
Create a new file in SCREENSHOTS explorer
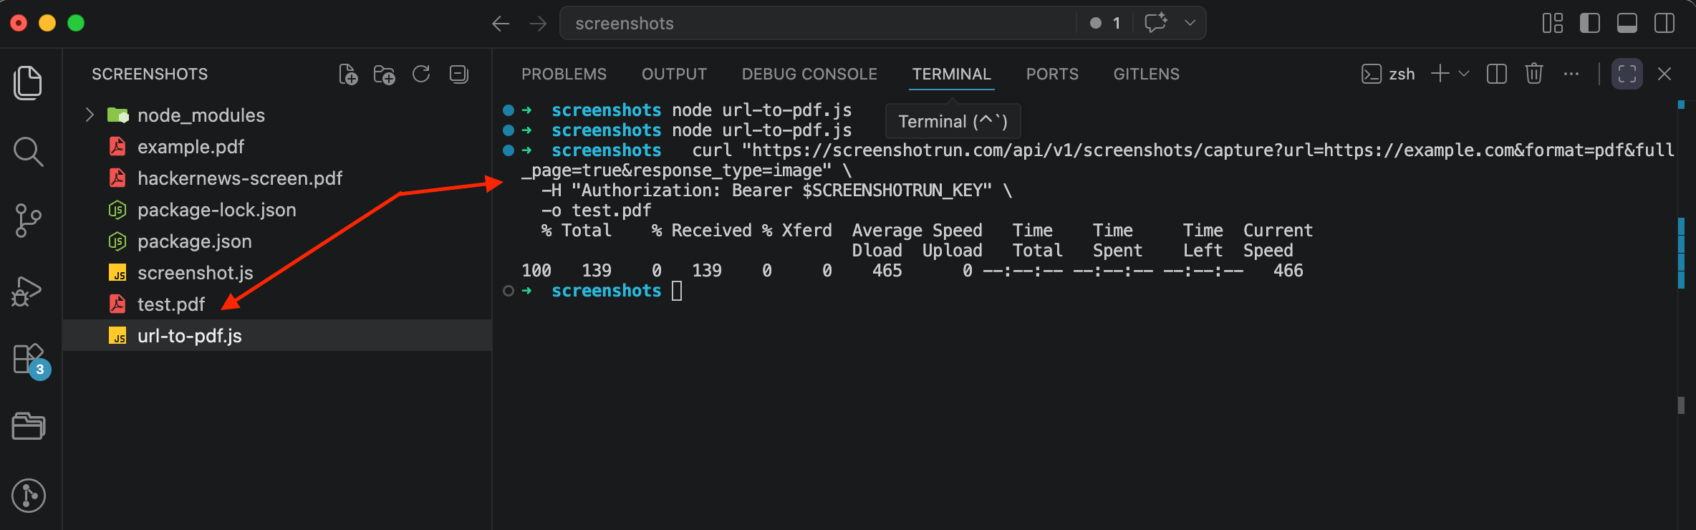[348, 74]
